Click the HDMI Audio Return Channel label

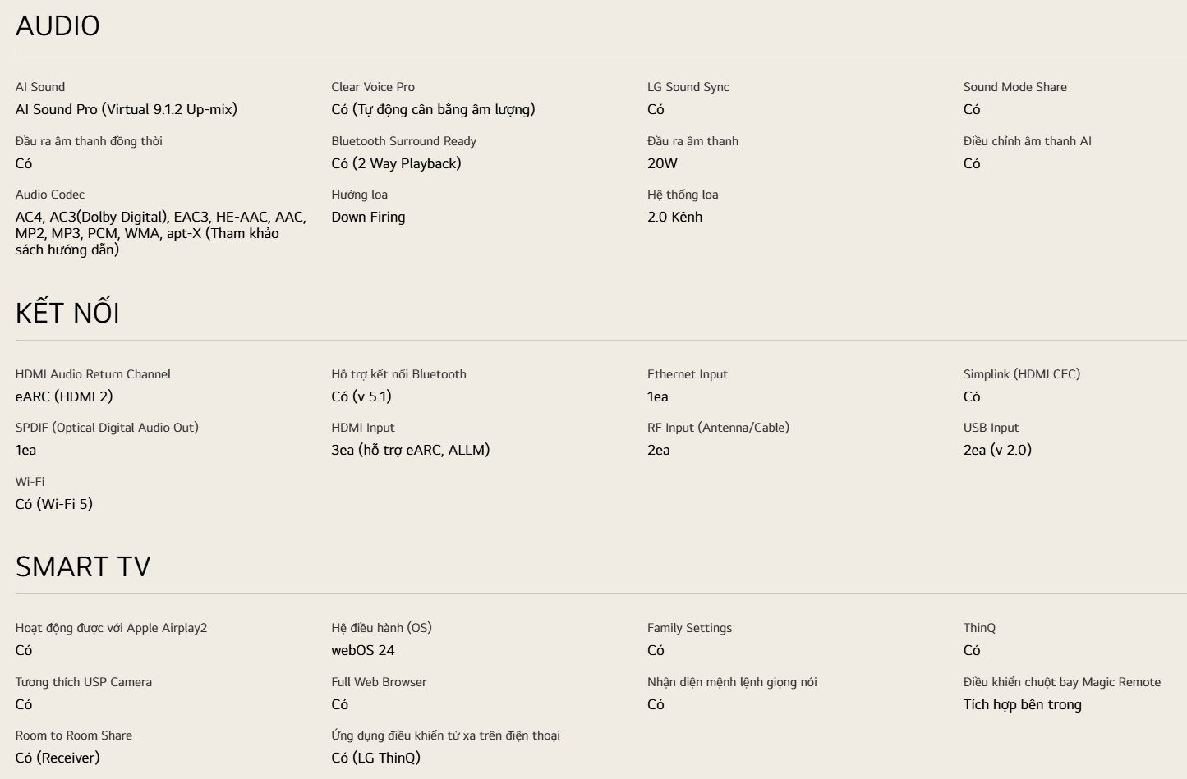tap(93, 374)
